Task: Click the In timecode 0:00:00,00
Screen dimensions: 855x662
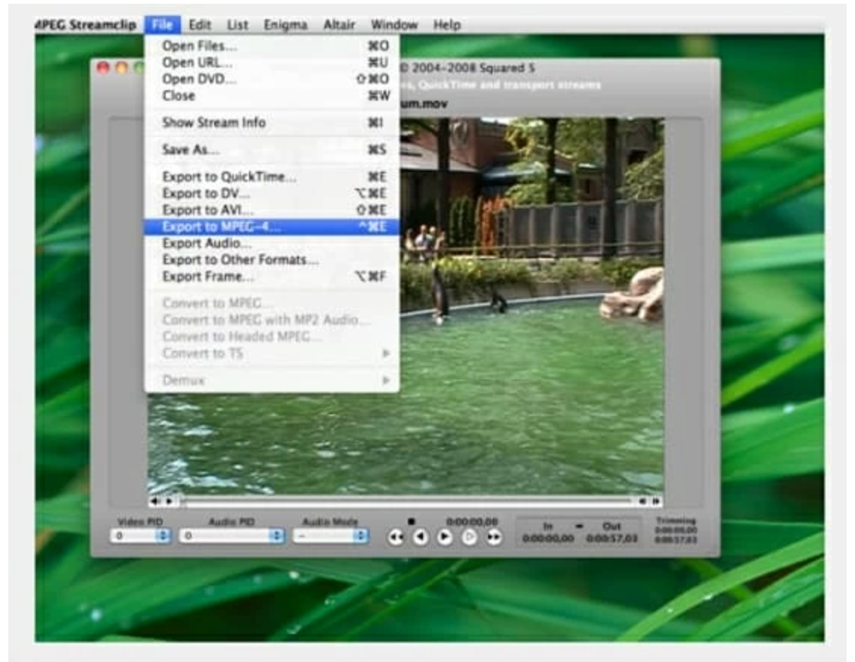Action: [548, 539]
